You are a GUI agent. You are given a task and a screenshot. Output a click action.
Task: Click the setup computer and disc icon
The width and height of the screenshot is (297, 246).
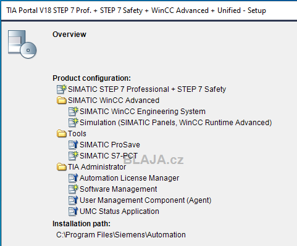coord(22,44)
